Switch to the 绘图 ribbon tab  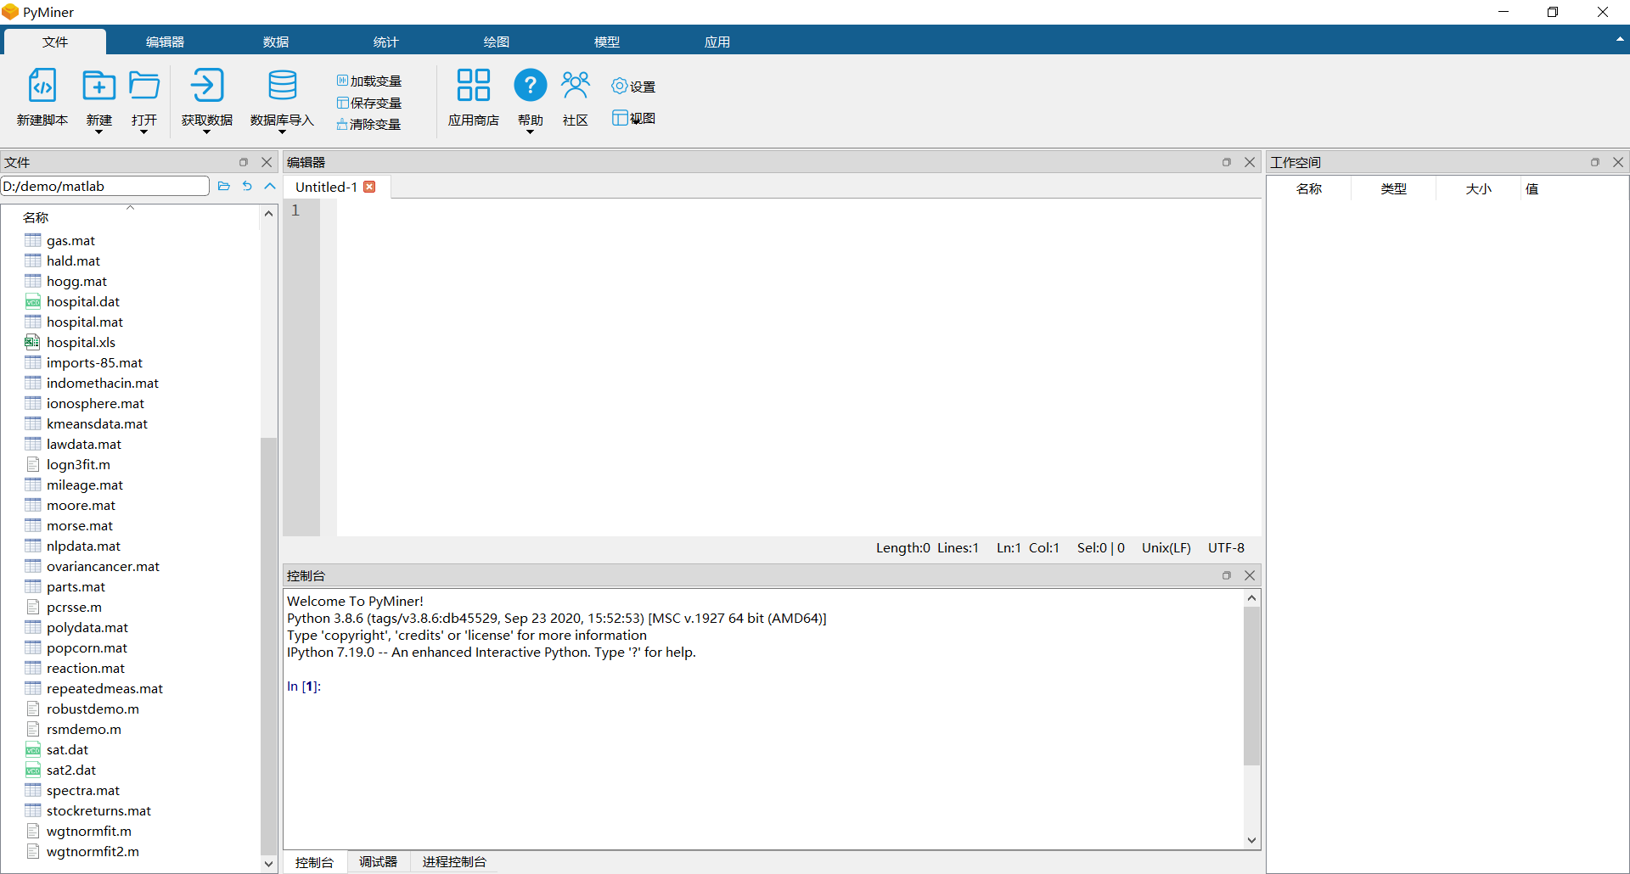pyautogui.click(x=496, y=42)
